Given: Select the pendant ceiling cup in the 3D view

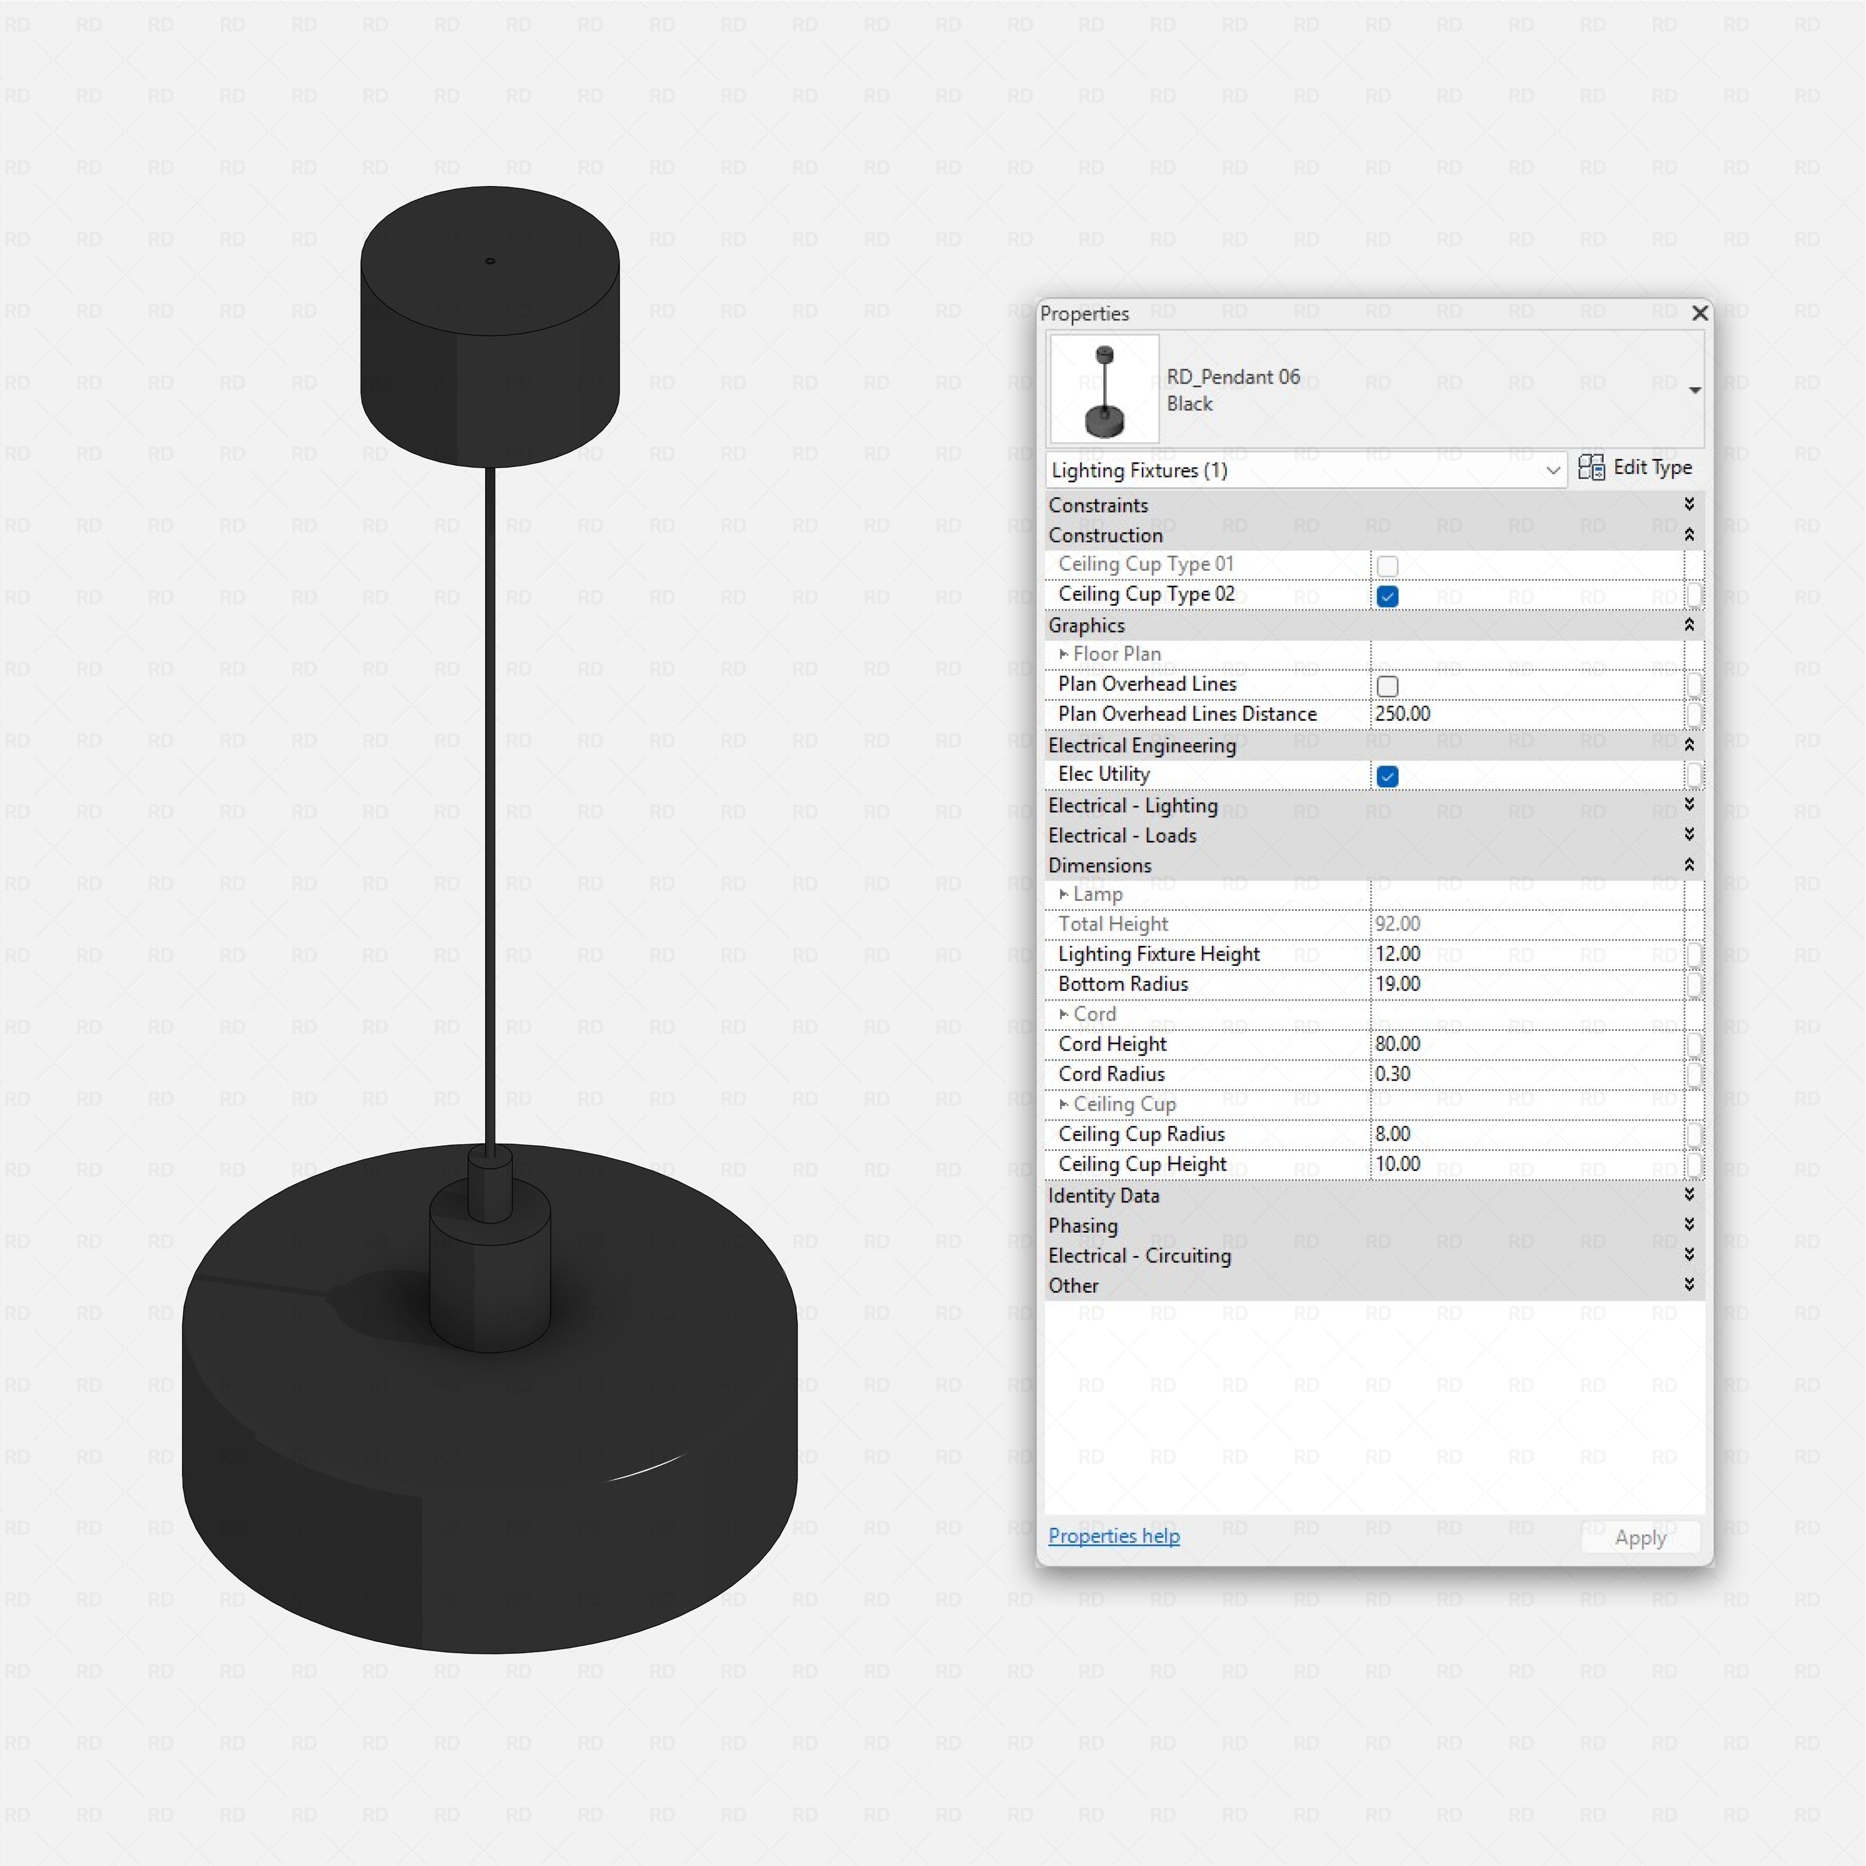Looking at the screenshot, I should click(x=490, y=327).
